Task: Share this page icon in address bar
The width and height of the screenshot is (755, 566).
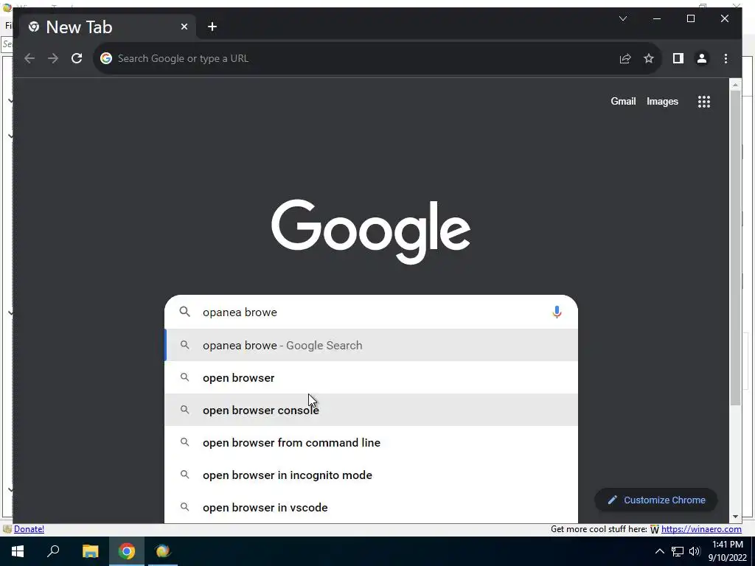Action: pyautogui.click(x=625, y=58)
